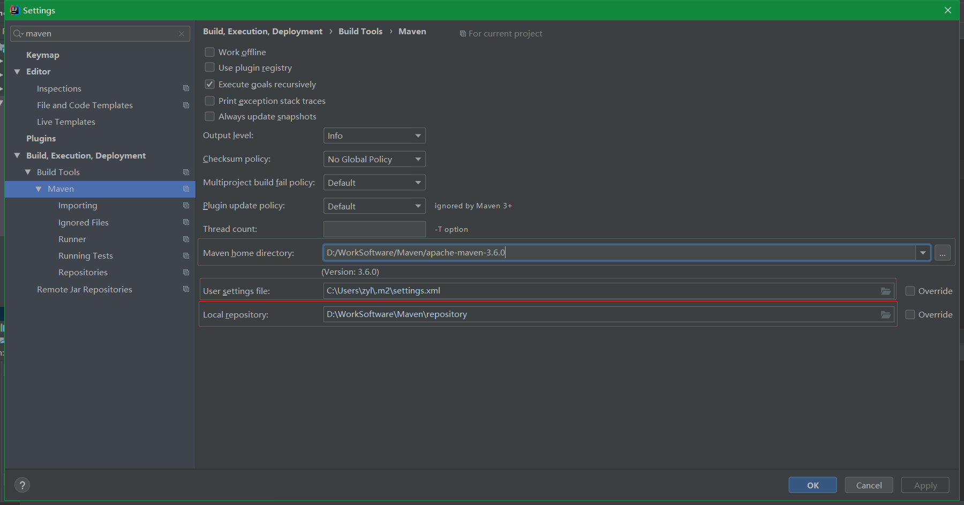Click project-level icon beside Remote Jar Repositories

pyautogui.click(x=186, y=289)
